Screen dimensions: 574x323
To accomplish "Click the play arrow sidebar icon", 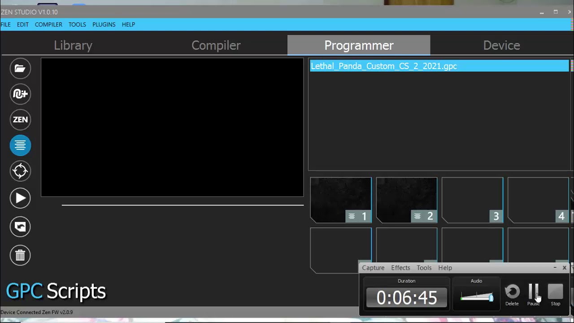I will click(20, 198).
